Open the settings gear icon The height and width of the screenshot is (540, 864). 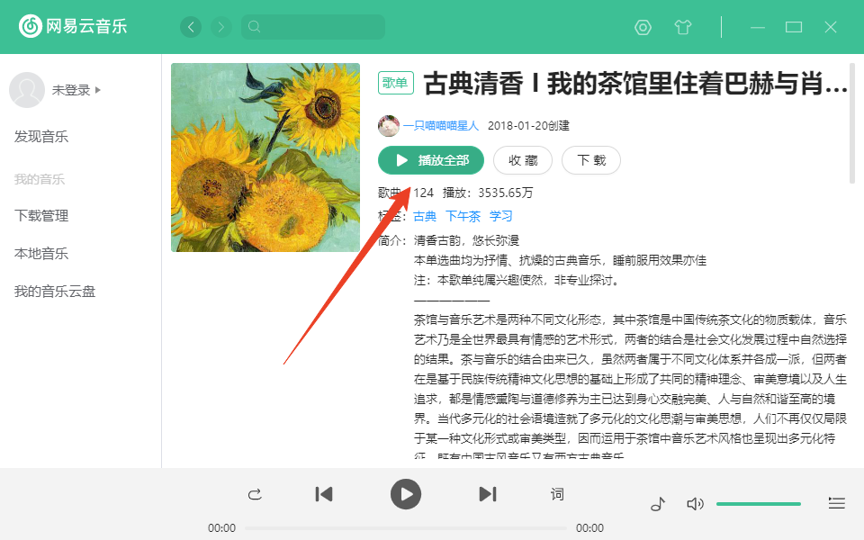click(x=642, y=27)
